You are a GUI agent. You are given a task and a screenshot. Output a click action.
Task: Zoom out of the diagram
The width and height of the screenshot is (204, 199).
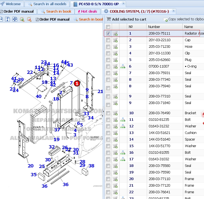(x=29, y=19)
